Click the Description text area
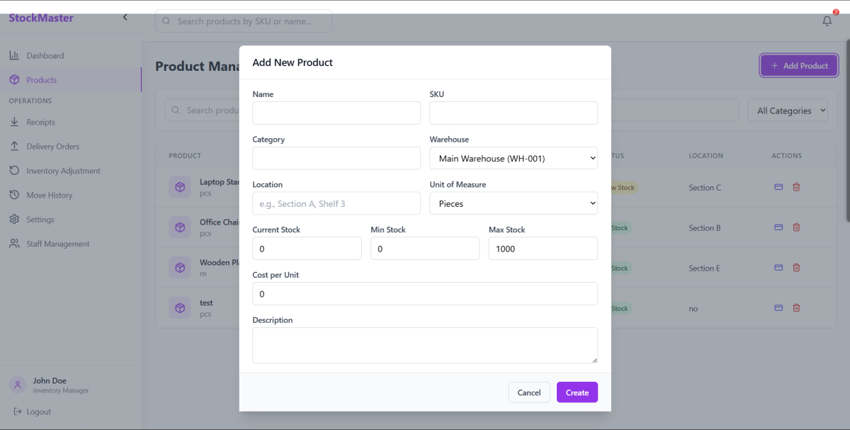850x430 pixels. tap(425, 345)
